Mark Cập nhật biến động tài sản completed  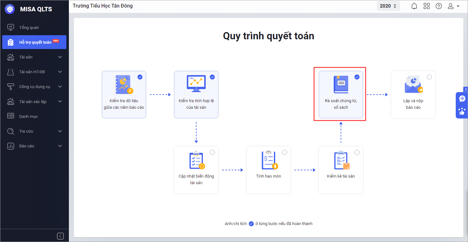point(212,152)
